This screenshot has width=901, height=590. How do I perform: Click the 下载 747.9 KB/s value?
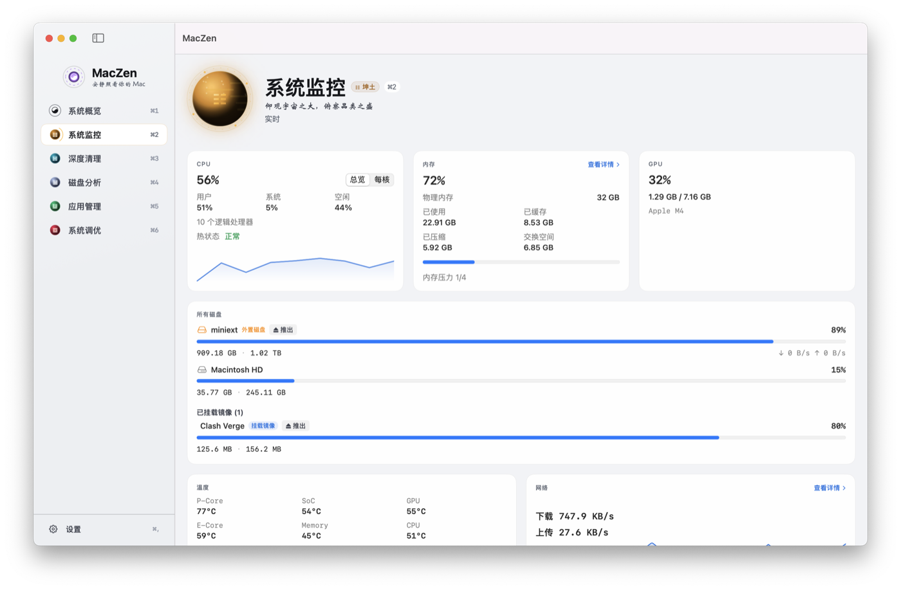tap(575, 517)
